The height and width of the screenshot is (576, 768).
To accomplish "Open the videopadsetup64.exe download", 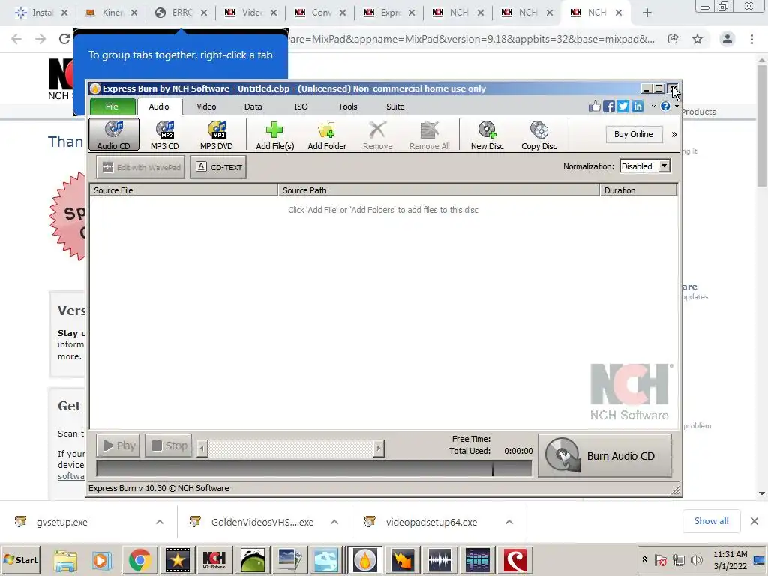I will (x=431, y=522).
